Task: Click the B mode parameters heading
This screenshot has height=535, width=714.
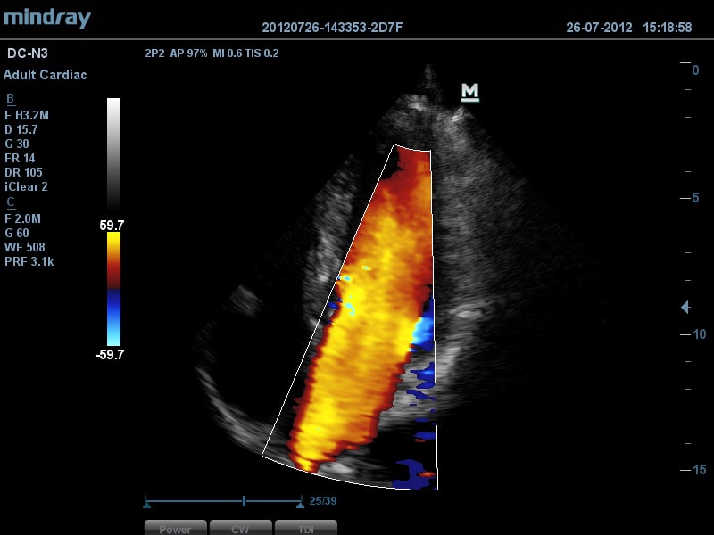Action: 10,98
